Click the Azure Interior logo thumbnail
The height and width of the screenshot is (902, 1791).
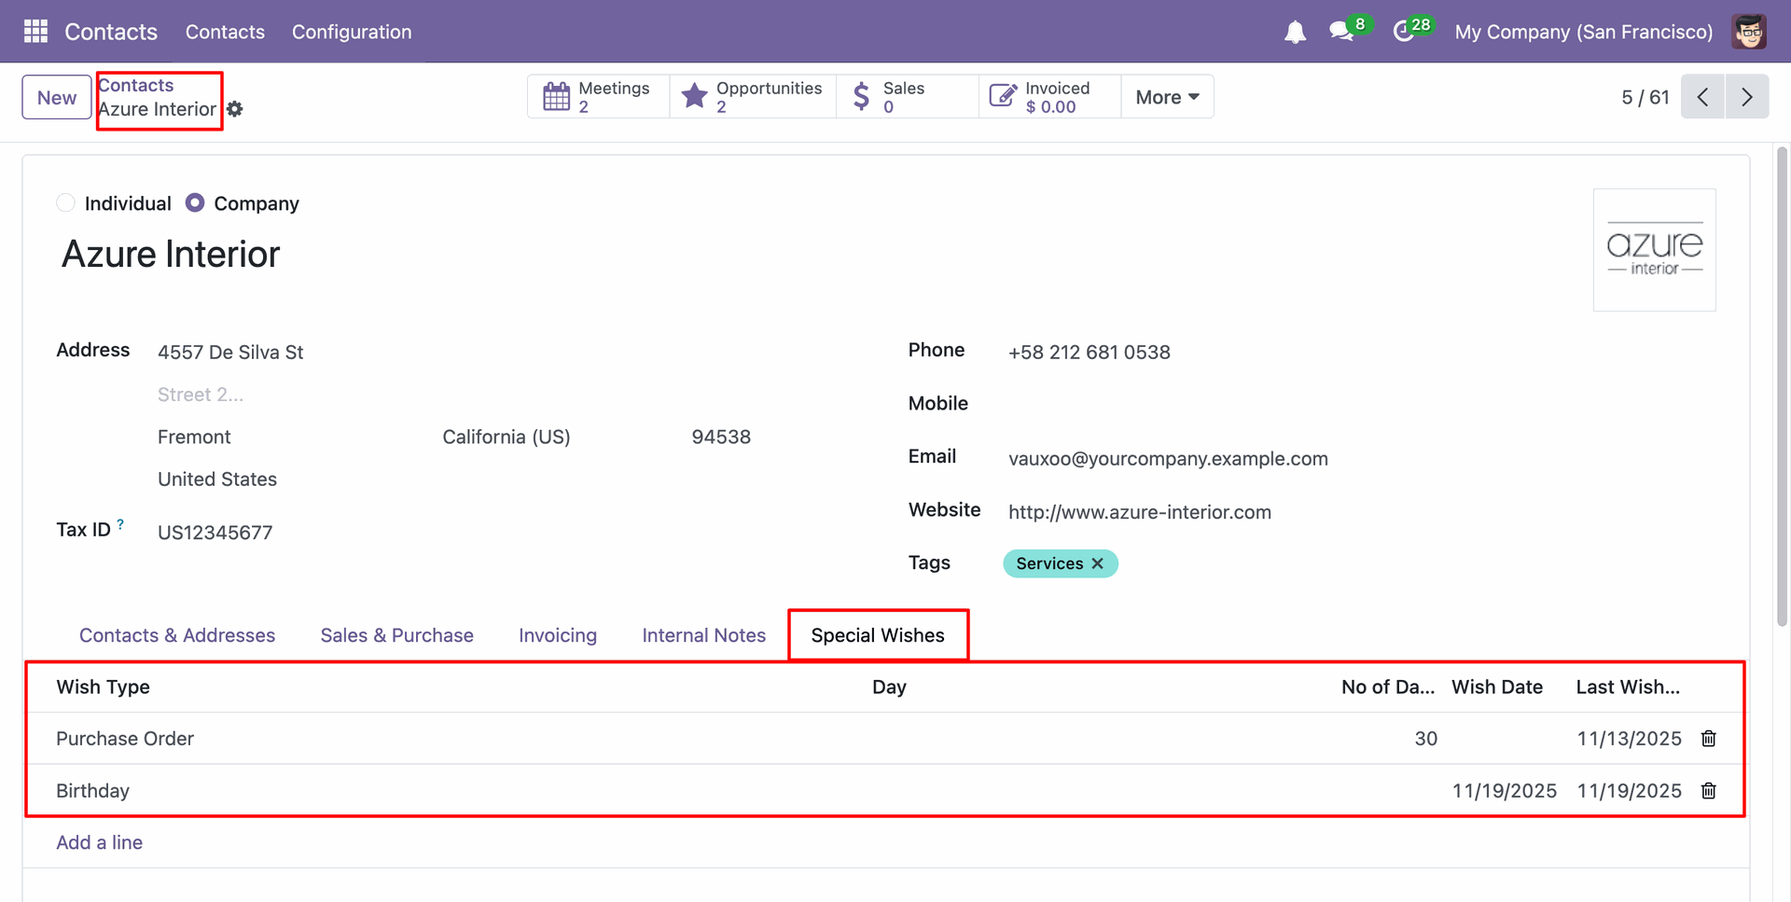coord(1654,250)
